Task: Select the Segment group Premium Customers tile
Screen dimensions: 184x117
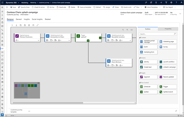Action: tap(27, 38)
